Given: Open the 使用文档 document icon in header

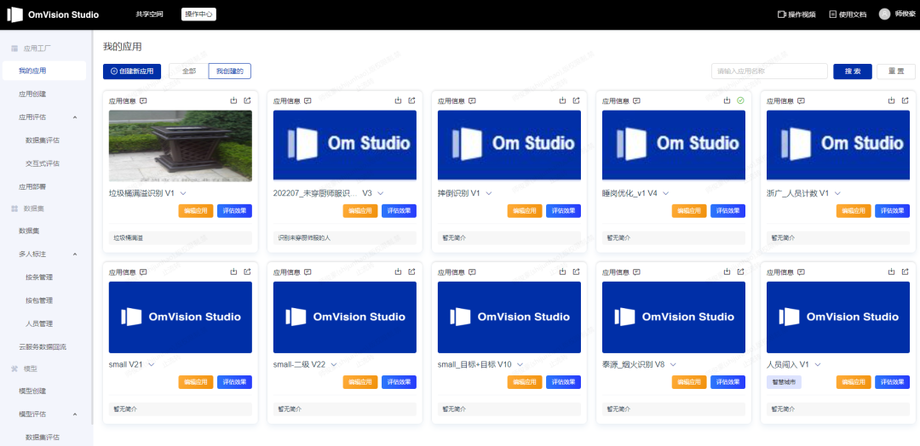Looking at the screenshot, I should click(x=833, y=14).
